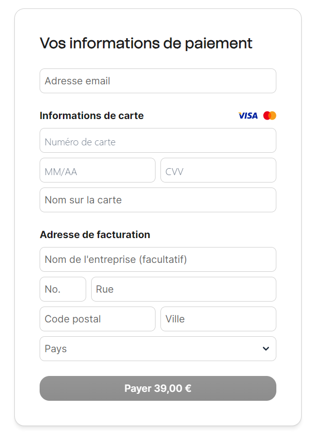
Task: Focus the Nom de l'entreprise (facultatif) field
Action: coord(157,259)
